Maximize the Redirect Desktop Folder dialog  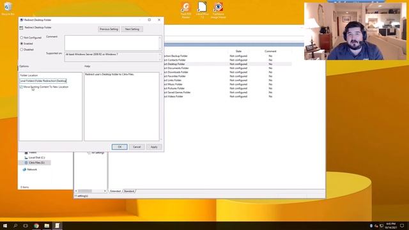click(149, 20)
